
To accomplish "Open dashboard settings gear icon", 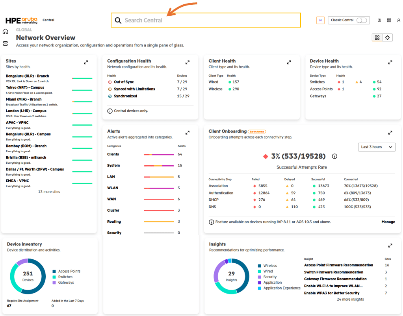I will 388,38.
